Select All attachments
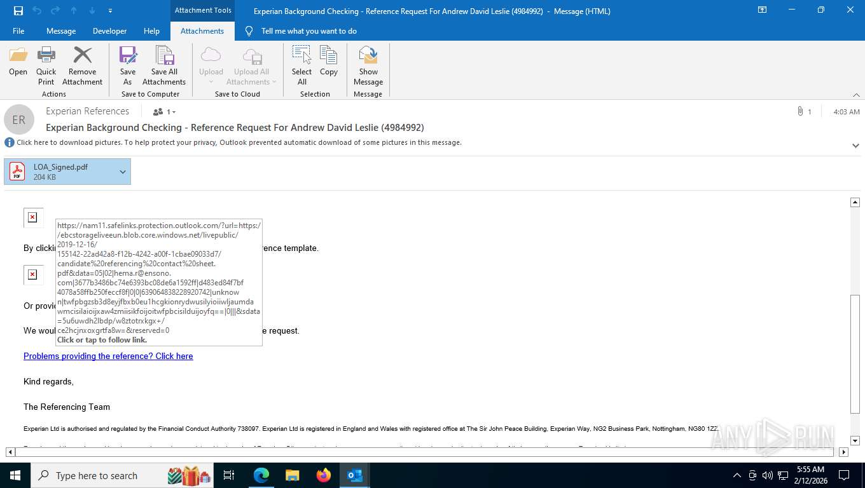Image resolution: width=865 pixels, height=488 pixels. coord(301,65)
